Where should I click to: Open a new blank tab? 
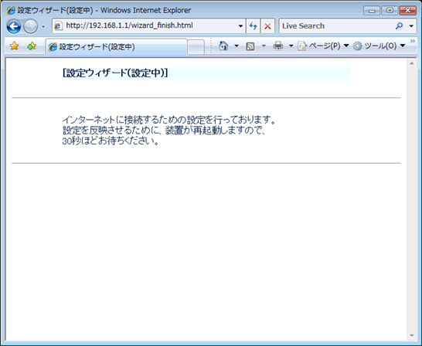click(x=196, y=47)
